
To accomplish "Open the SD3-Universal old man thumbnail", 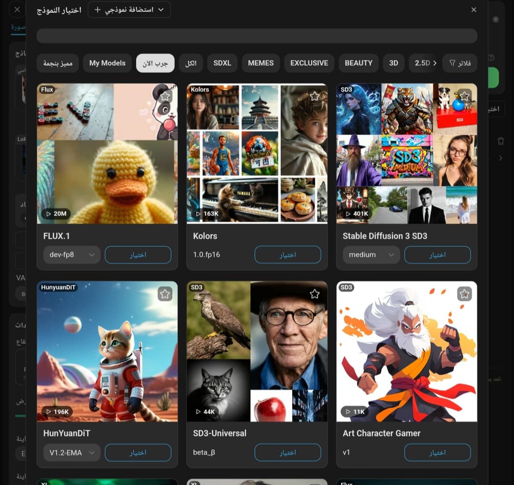I will pyautogui.click(x=257, y=351).
